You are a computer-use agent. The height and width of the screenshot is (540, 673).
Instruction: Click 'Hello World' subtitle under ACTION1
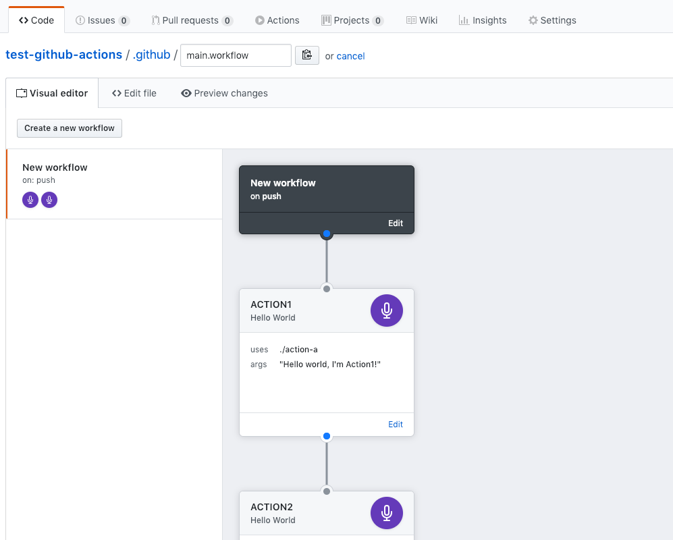[273, 318]
